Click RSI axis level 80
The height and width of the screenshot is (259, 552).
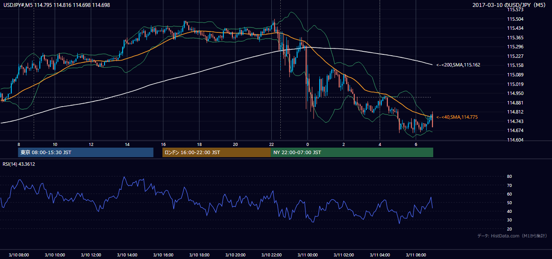[509, 177]
